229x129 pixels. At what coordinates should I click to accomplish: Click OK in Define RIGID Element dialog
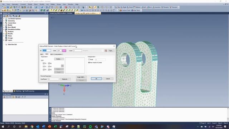[96, 79]
